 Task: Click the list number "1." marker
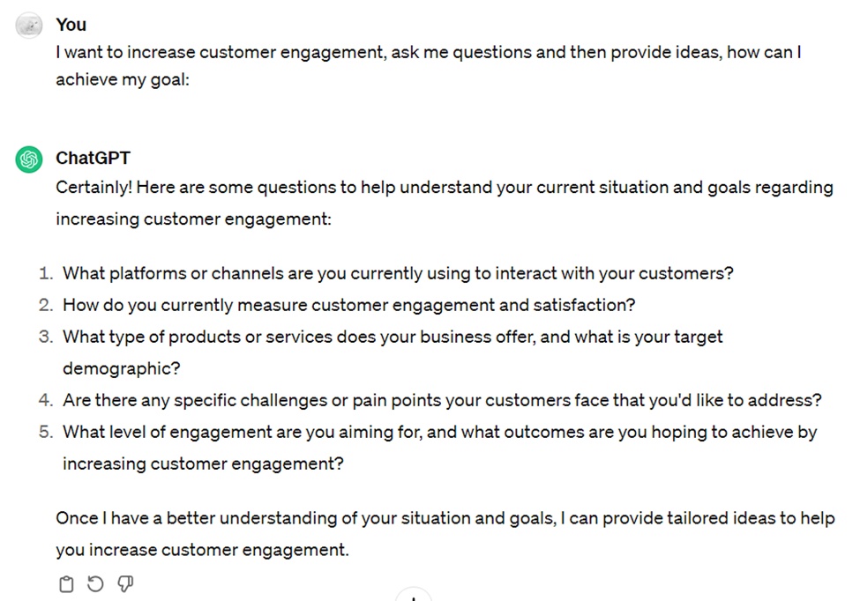[47, 273]
